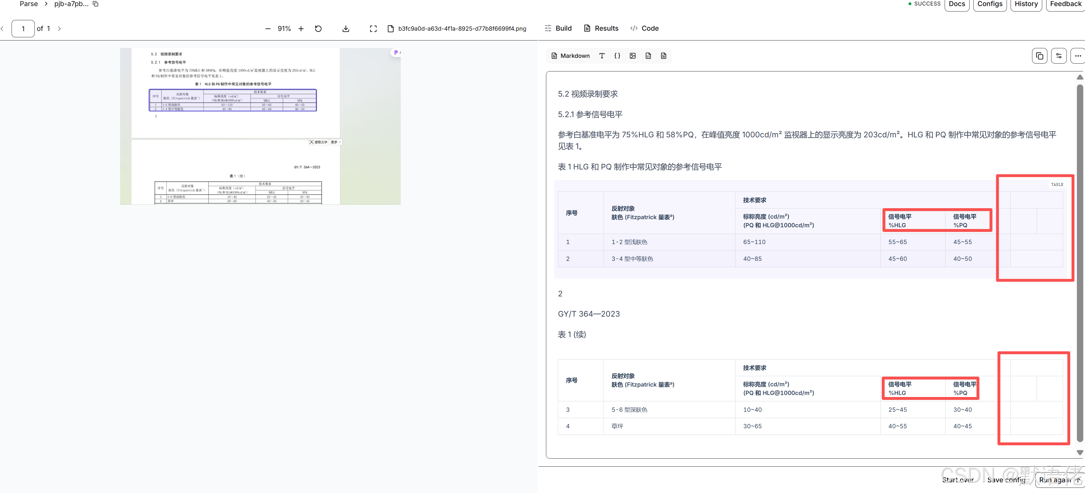
Task: Click the purple badge on the preview
Action: (396, 52)
